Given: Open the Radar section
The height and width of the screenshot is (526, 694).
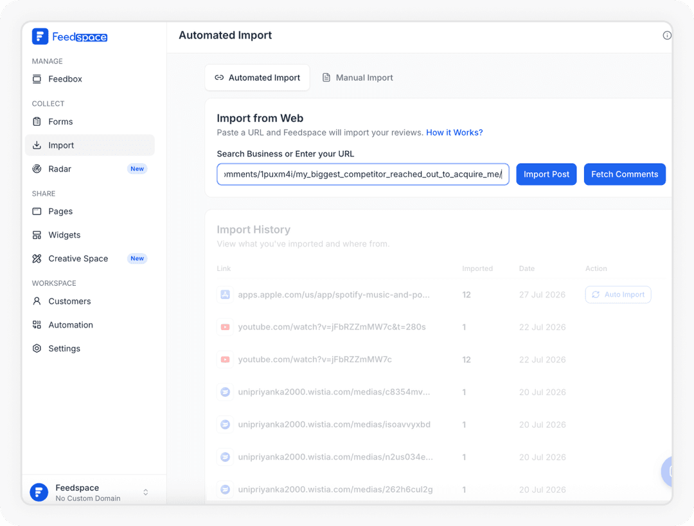Looking at the screenshot, I should click(x=90, y=169).
